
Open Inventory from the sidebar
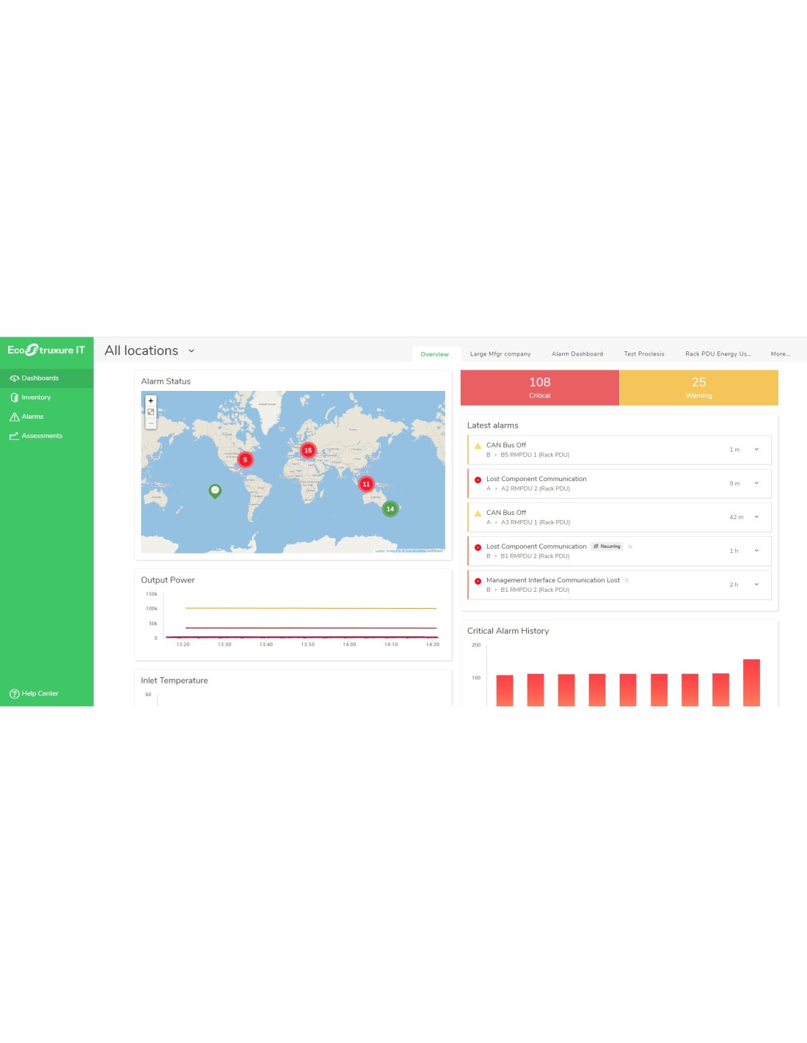point(36,398)
